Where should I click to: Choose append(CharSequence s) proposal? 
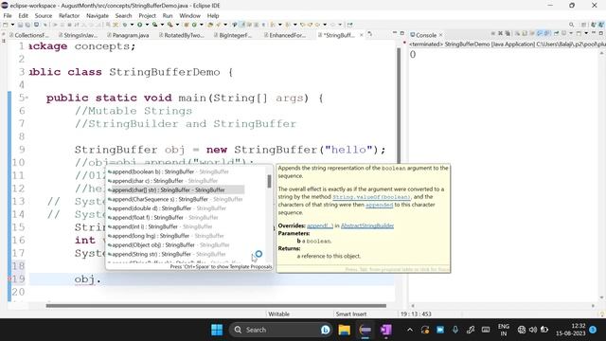[x=176, y=199]
